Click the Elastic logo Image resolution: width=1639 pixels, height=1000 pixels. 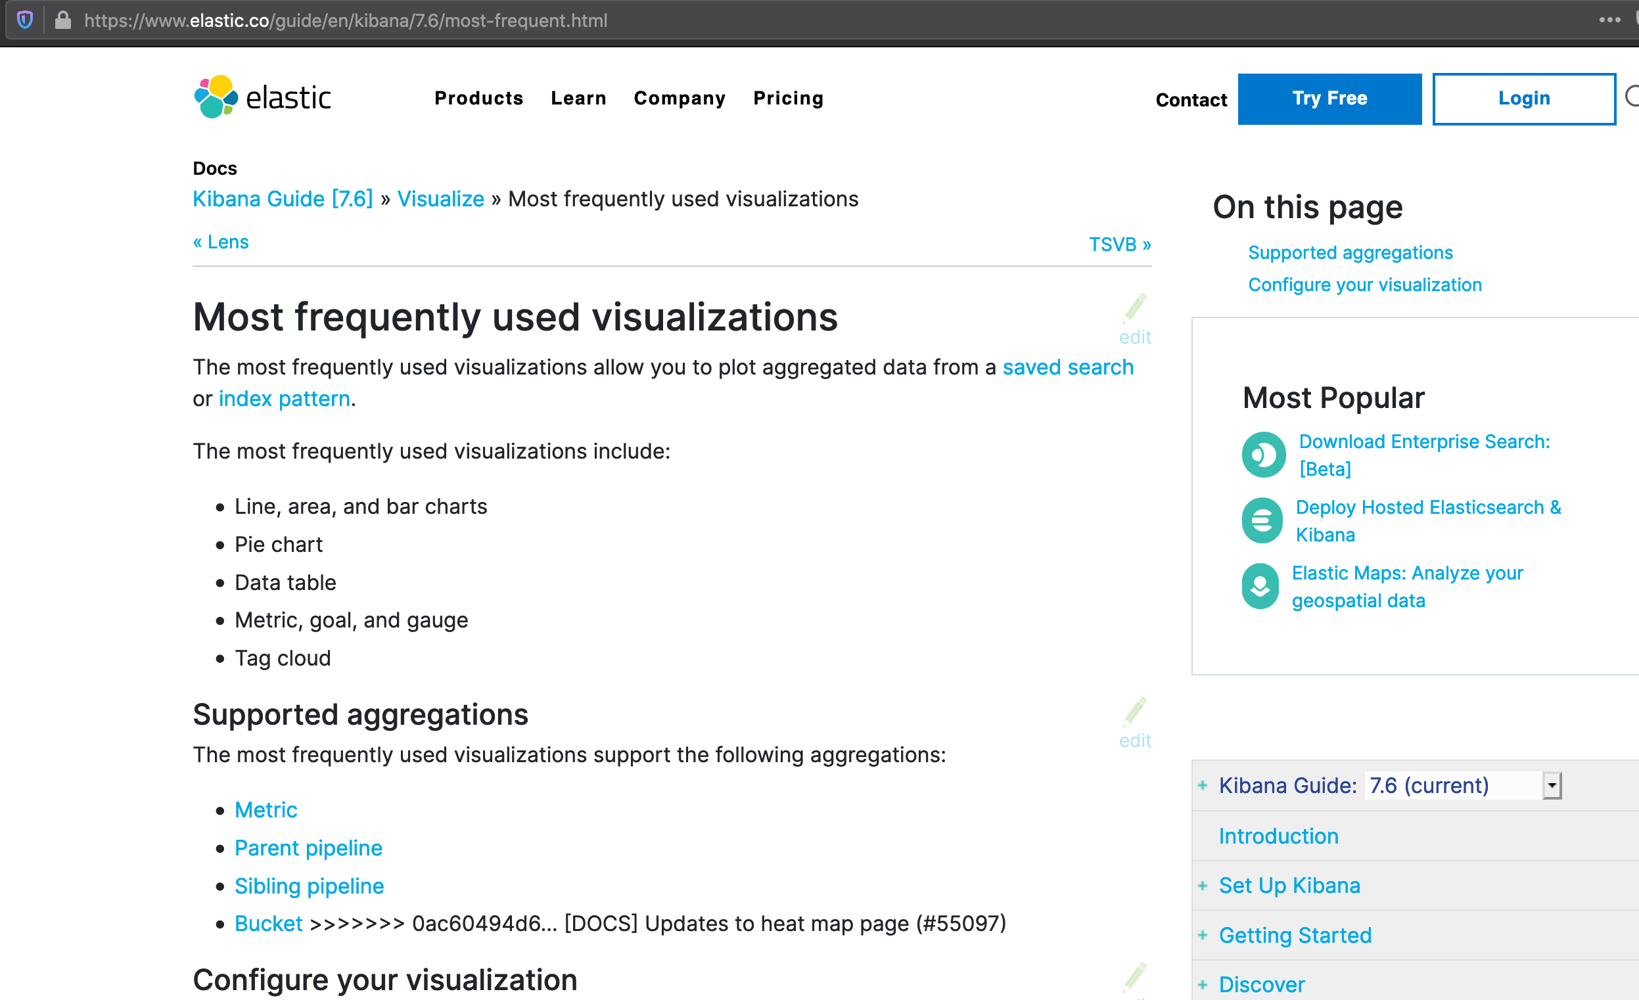click(x=262, y=97)
